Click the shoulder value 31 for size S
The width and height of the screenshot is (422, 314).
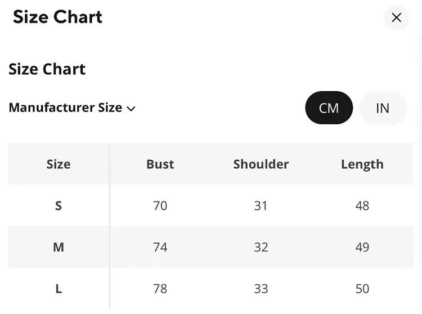point(261,205)
